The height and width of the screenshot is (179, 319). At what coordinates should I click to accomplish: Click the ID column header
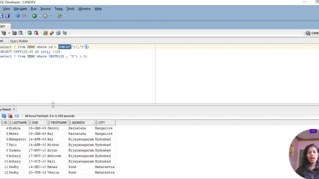coord(4,123)
